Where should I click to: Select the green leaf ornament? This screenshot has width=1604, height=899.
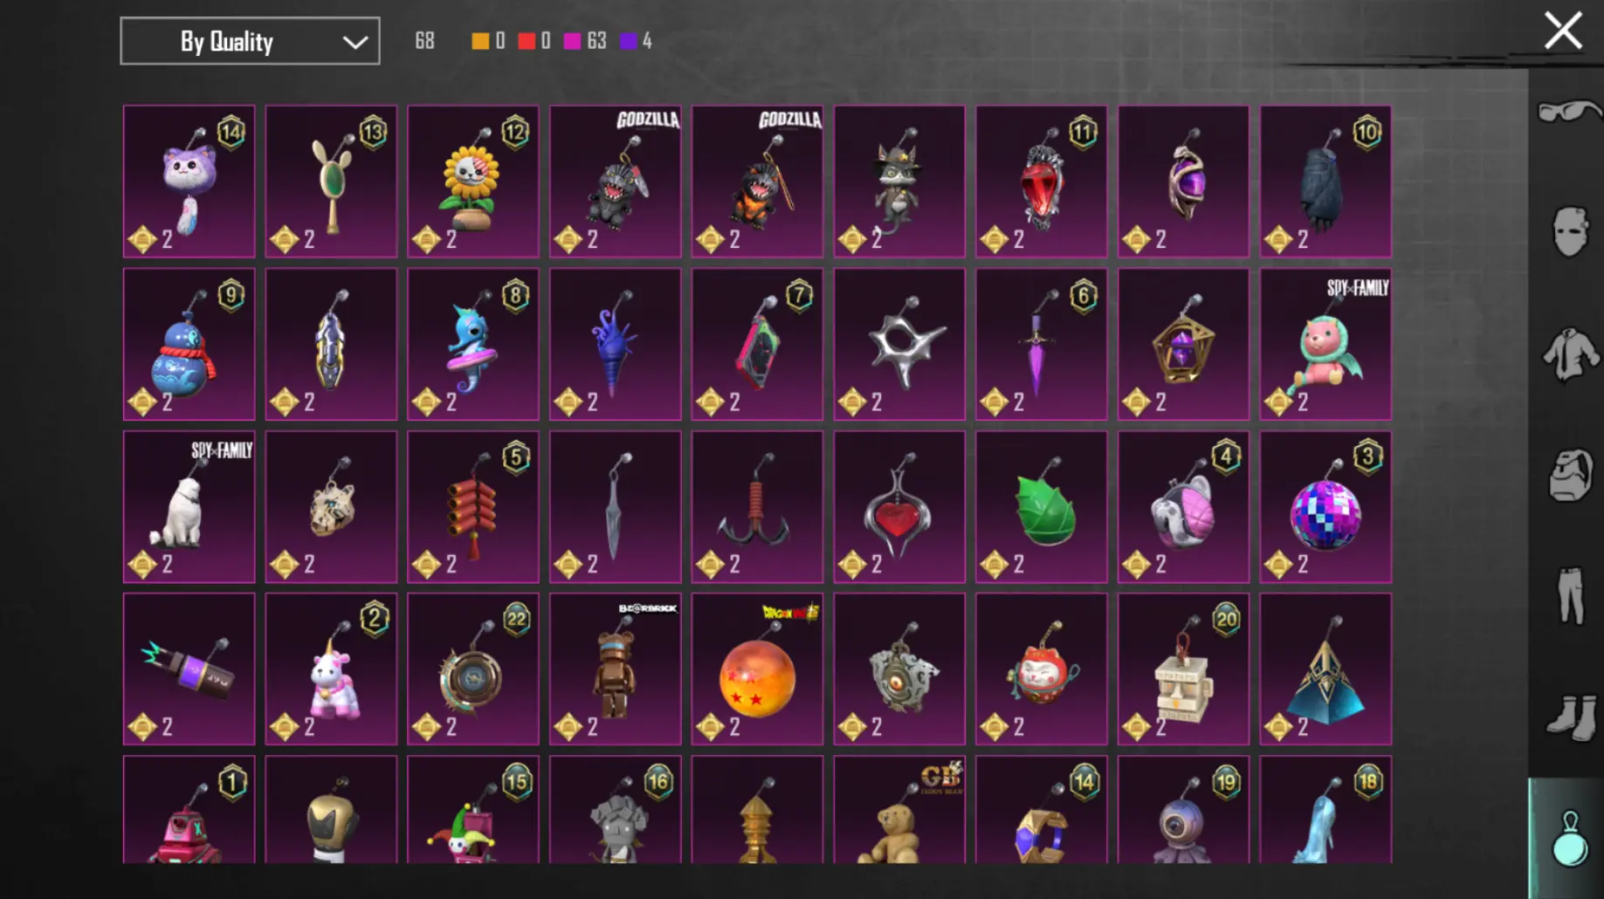tap(1042, 507)
